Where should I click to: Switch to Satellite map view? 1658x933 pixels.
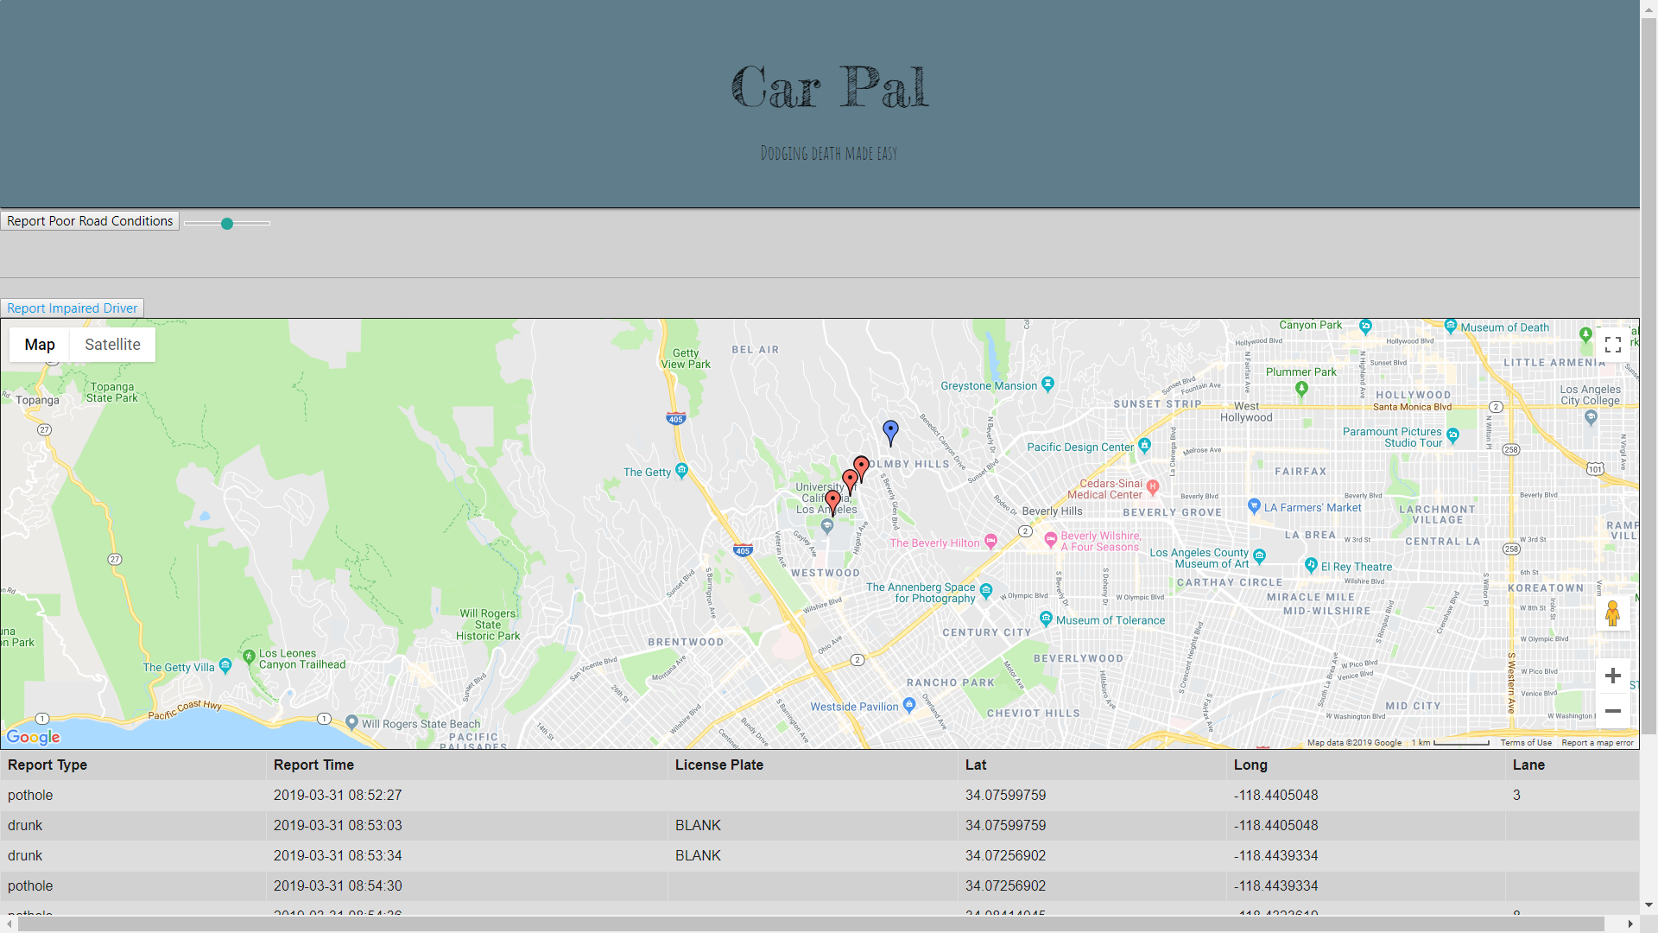(x=112, y=345)
